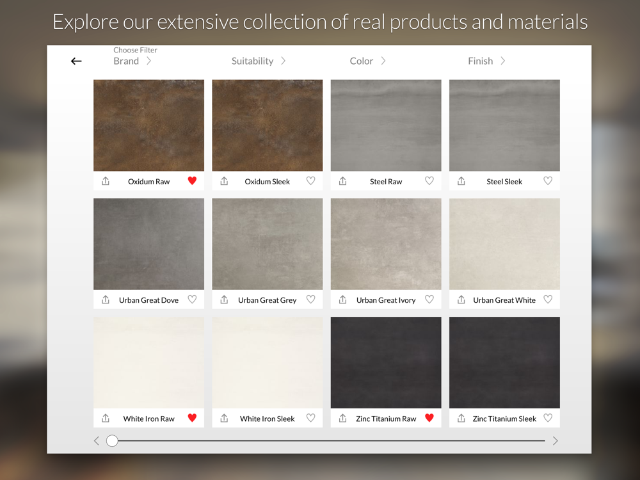Image resolution: width=640 pixels, height=480 pixels.
Task: Select the Oxidum Raw swatch
Action: point(148,125)
